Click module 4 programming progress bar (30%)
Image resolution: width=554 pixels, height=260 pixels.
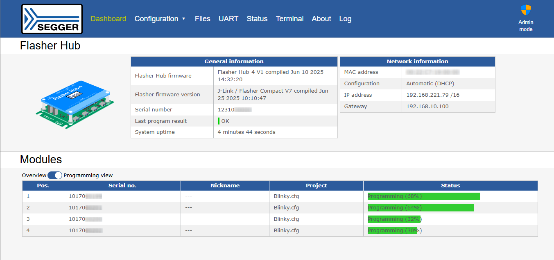click(x=392, y=231)
